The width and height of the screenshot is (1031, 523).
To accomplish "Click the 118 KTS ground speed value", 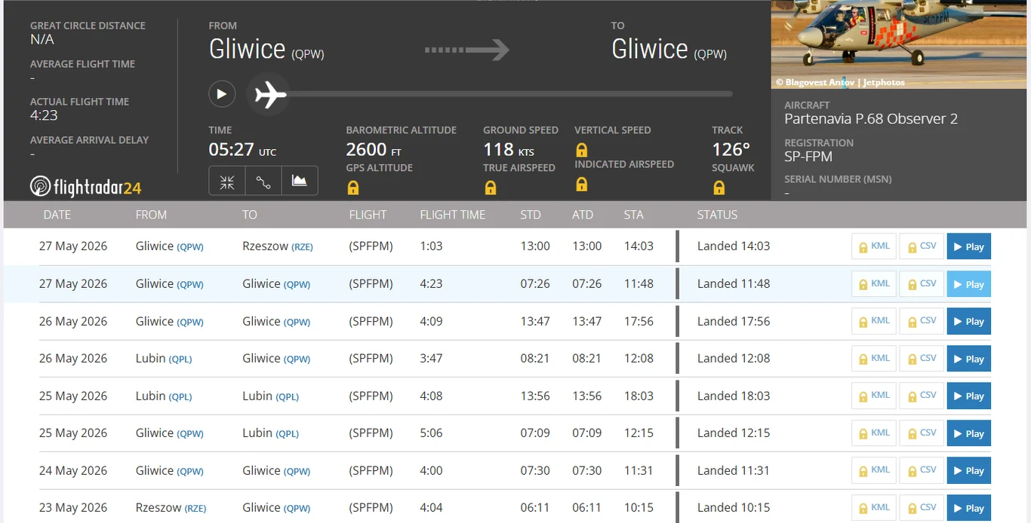I will tap(509, 150).
